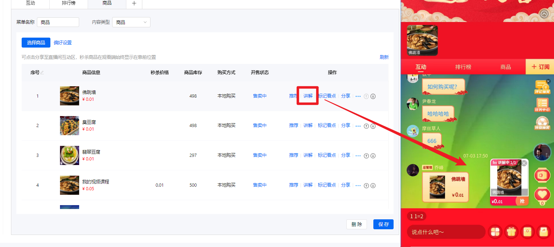
Task: Move 臭豆腐 row down with arrow icon
Action: tap(373, 126)
